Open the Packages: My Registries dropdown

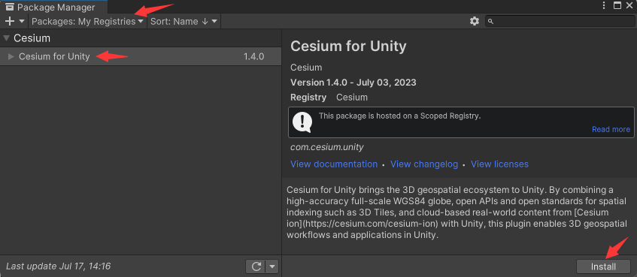tap(87, 22)
